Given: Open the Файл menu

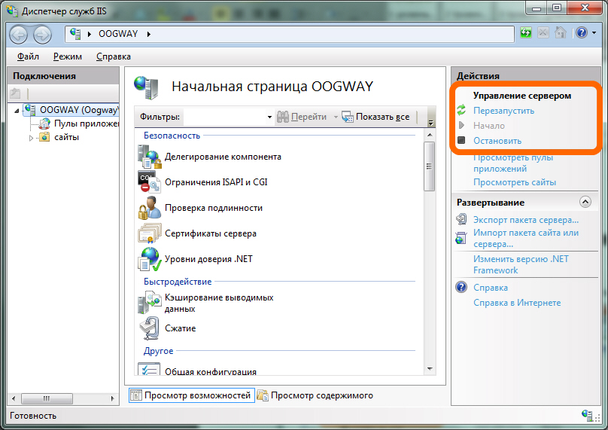Looking at the screenshot, I should click(28, 56).
